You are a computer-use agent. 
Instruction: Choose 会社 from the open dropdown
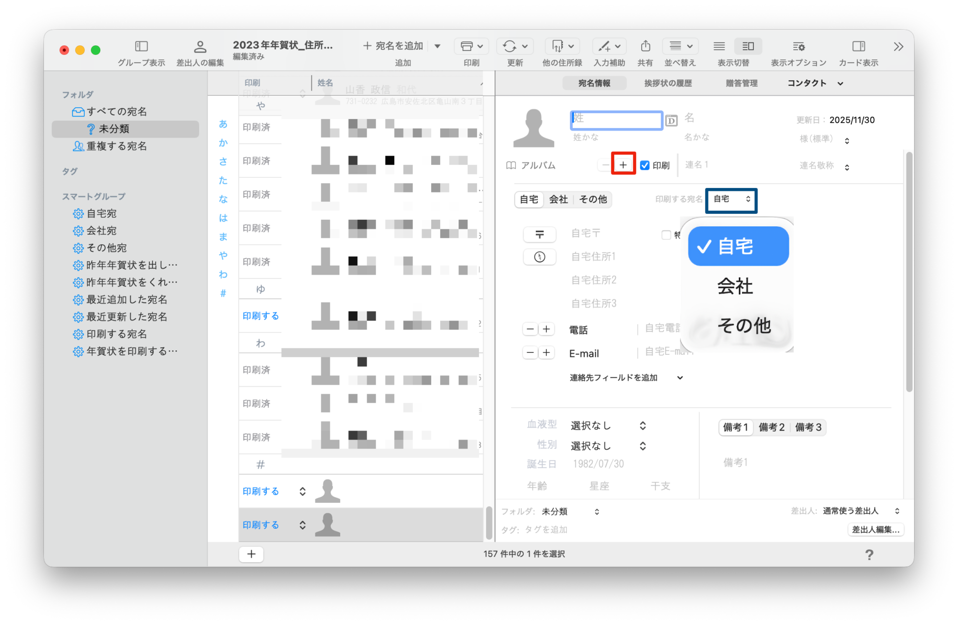coord(735,286)
